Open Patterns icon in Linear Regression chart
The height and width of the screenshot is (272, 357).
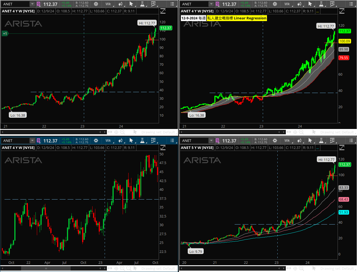coord(332,4)
